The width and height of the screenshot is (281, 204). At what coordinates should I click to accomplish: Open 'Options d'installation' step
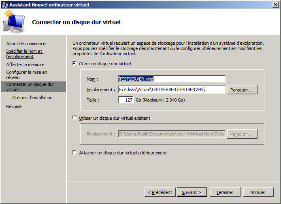coord(32,98)
